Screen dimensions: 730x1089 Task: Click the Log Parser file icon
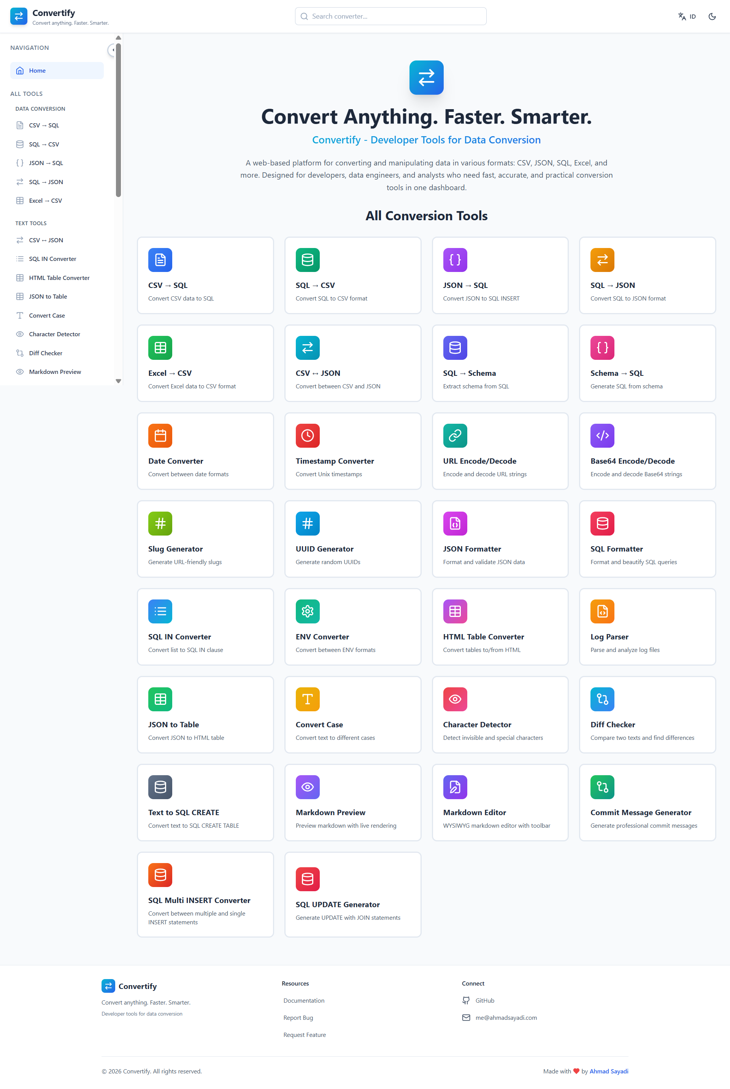click(x=602, y=612)
